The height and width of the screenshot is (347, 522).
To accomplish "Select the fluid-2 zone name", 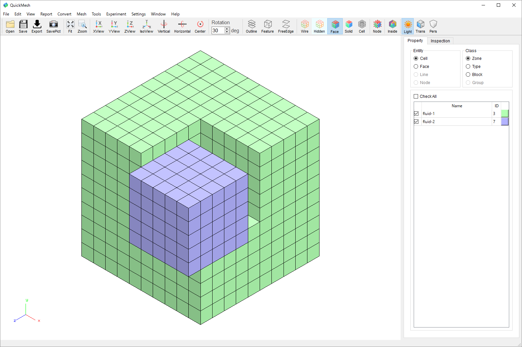I will click(428, 122).
